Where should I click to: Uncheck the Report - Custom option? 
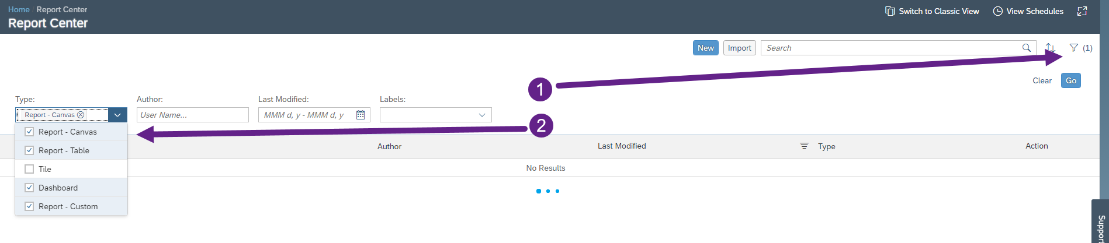coord(29,206)
